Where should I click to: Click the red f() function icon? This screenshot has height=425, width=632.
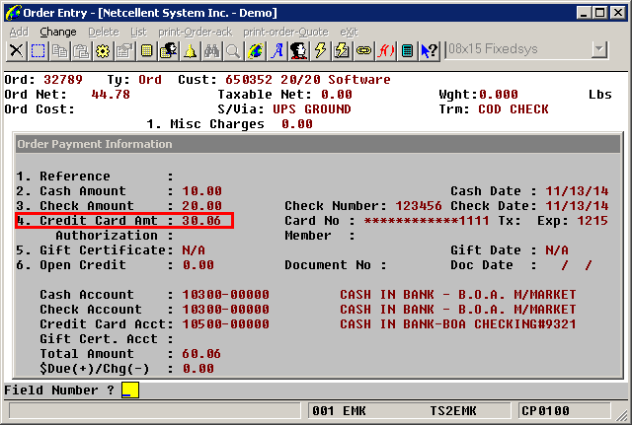386,51
